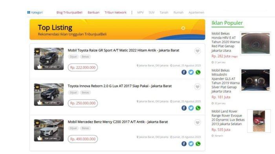The image size is (275, 154).
Task: Browse the Rumah category
Action: click(178, 13)
